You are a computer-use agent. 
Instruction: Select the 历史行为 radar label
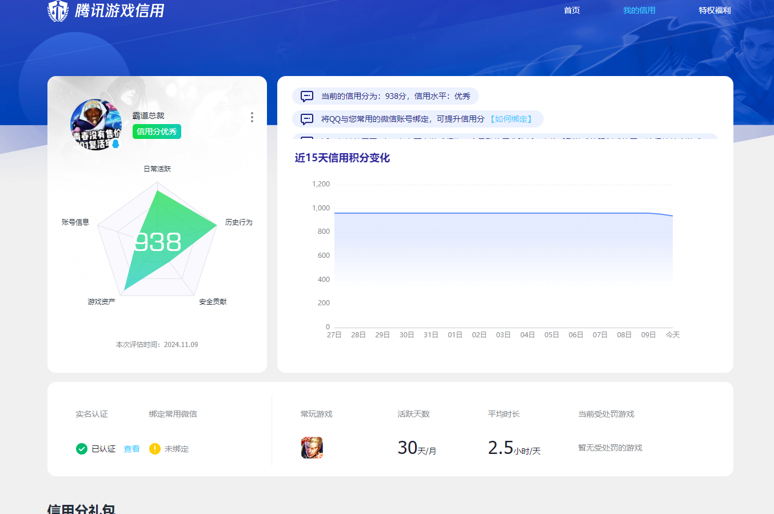pyautogui.click(x=238, y=222)
